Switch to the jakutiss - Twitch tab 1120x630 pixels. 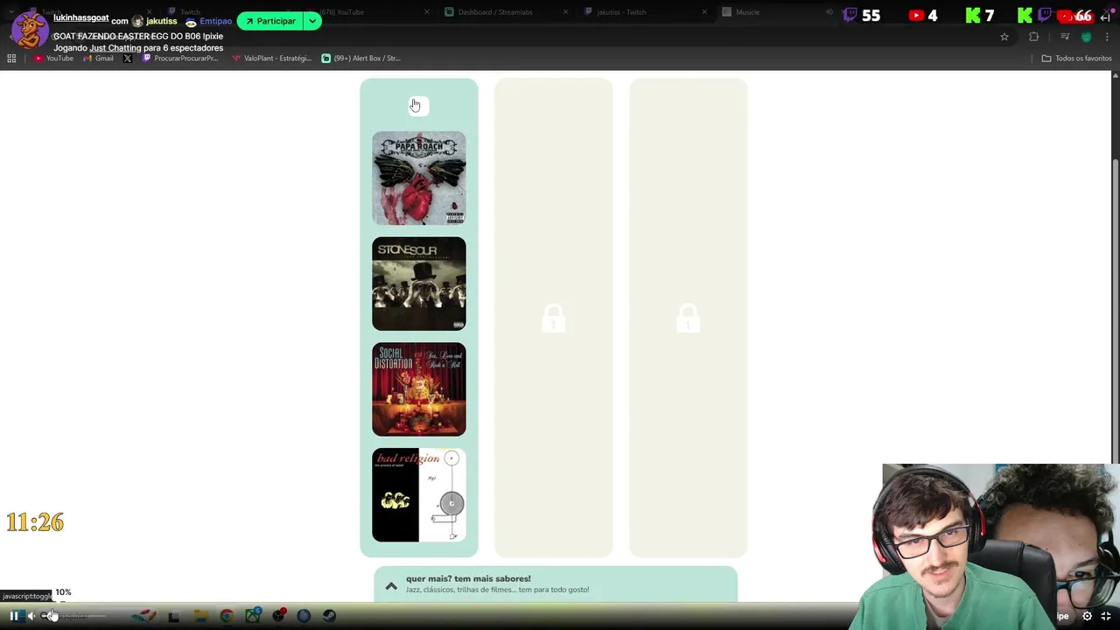(x=644, y=12)
